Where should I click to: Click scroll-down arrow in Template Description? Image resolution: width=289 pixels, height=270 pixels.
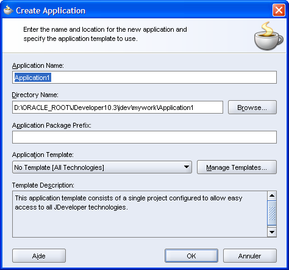coord(272,232)
